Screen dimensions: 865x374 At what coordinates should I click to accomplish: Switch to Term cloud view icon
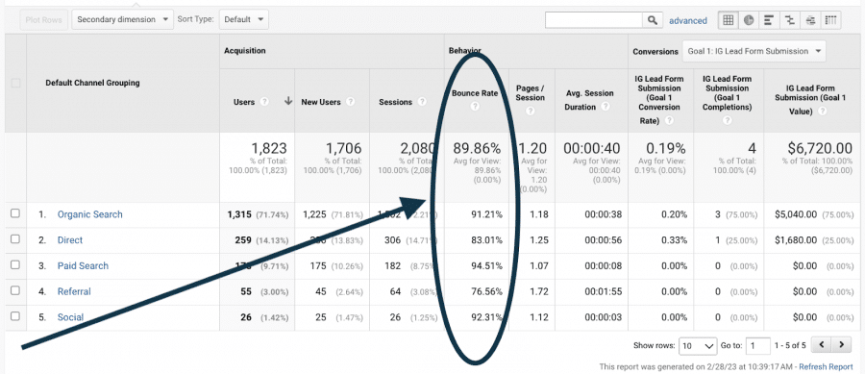click(810, 20)
